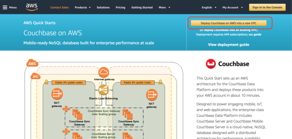Click the left Couchbase Sync Gateway instances icon

point(77,114)
